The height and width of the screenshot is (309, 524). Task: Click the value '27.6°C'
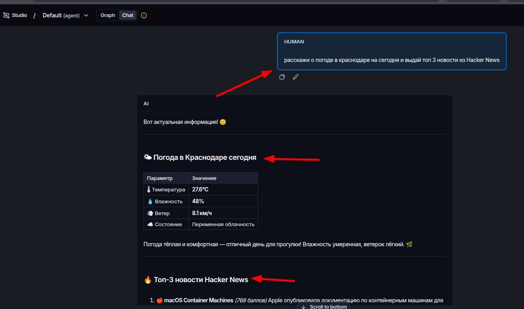pyautogui.click(x=200, y=189)
